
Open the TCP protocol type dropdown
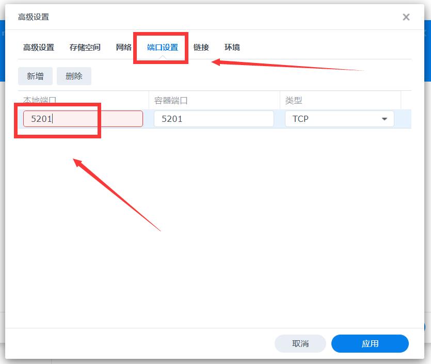pyautogui.click(x=336, y=119)
